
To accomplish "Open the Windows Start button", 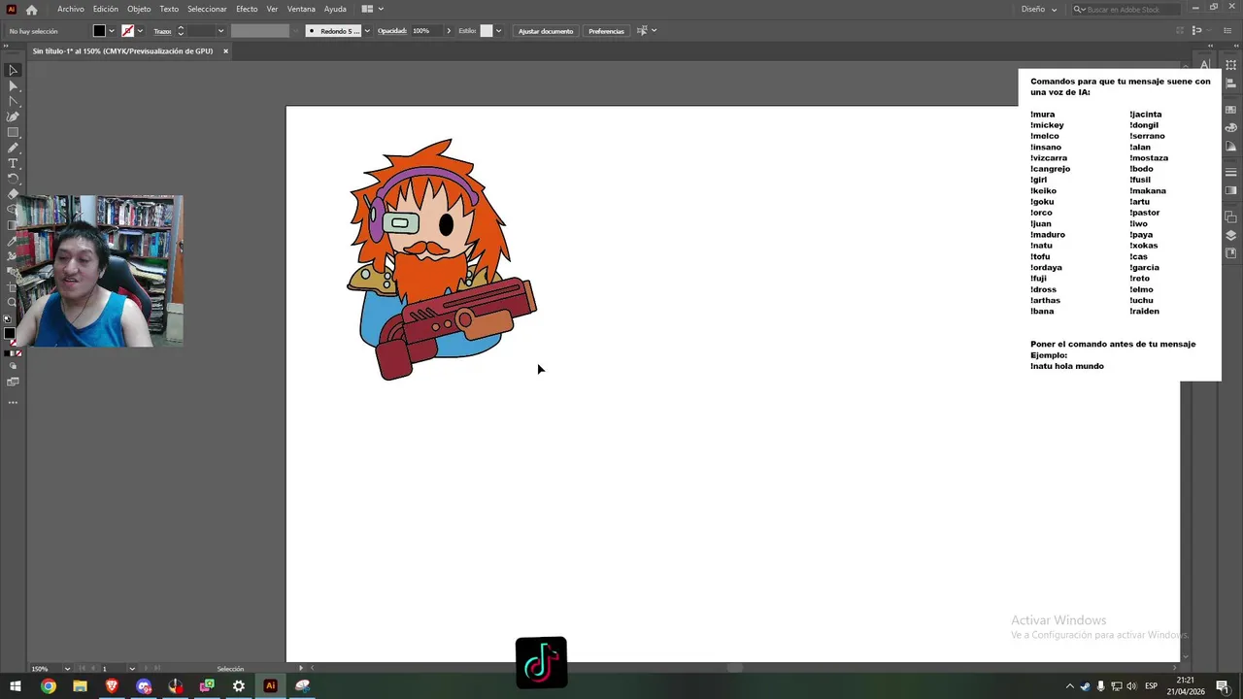I will pos(16,686).
